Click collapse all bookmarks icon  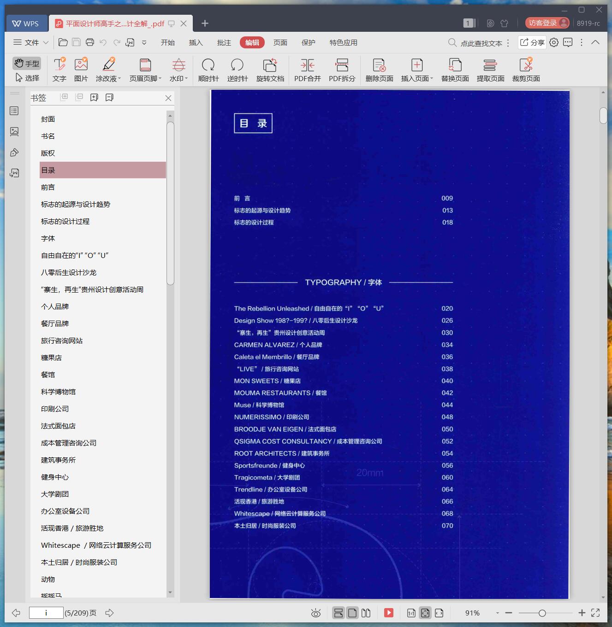(x=79, y=97)
